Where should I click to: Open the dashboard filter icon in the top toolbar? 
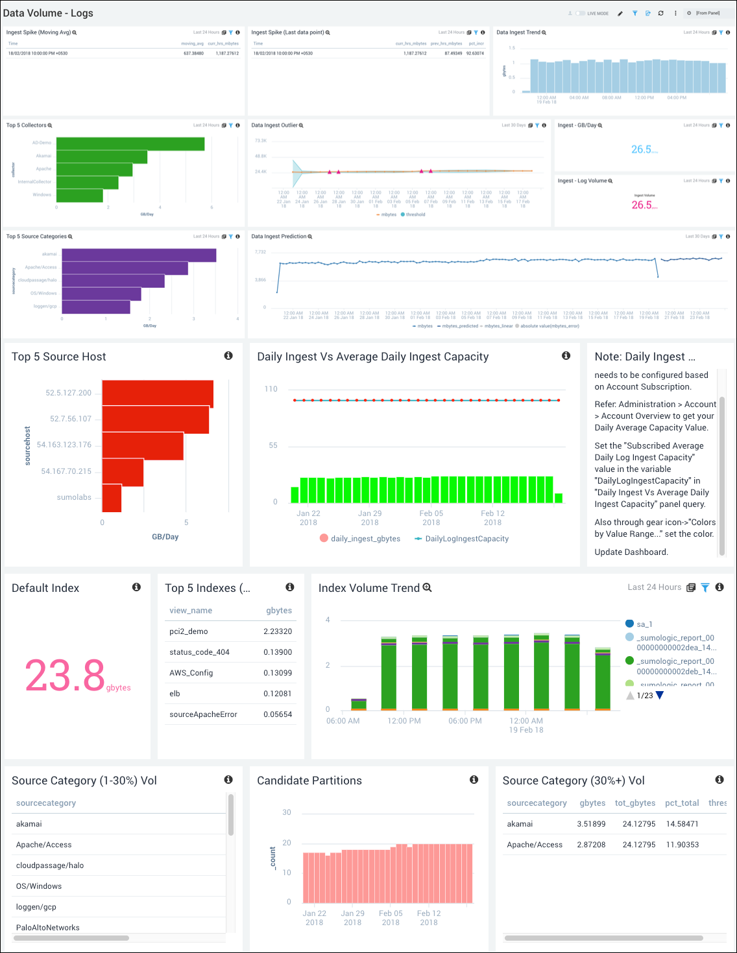pyautogui.click(x=635, y=13)
